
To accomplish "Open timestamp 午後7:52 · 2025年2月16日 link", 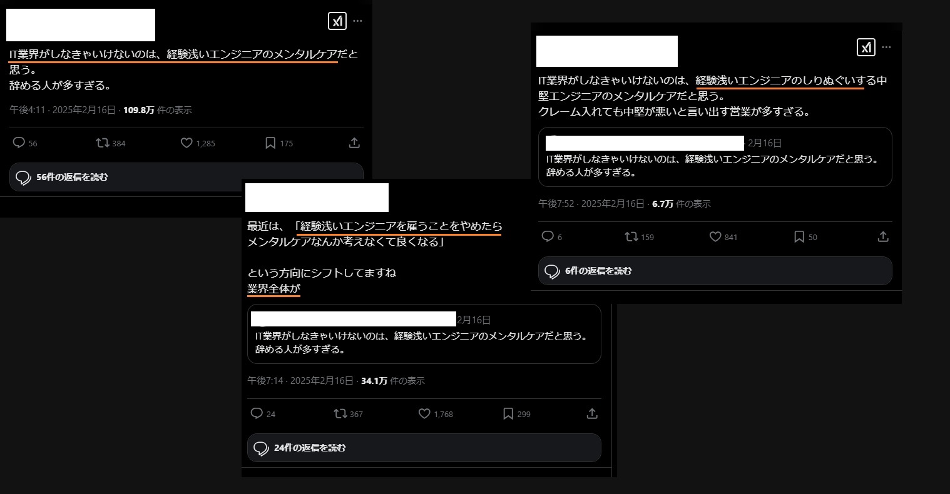I will (591, 204).
